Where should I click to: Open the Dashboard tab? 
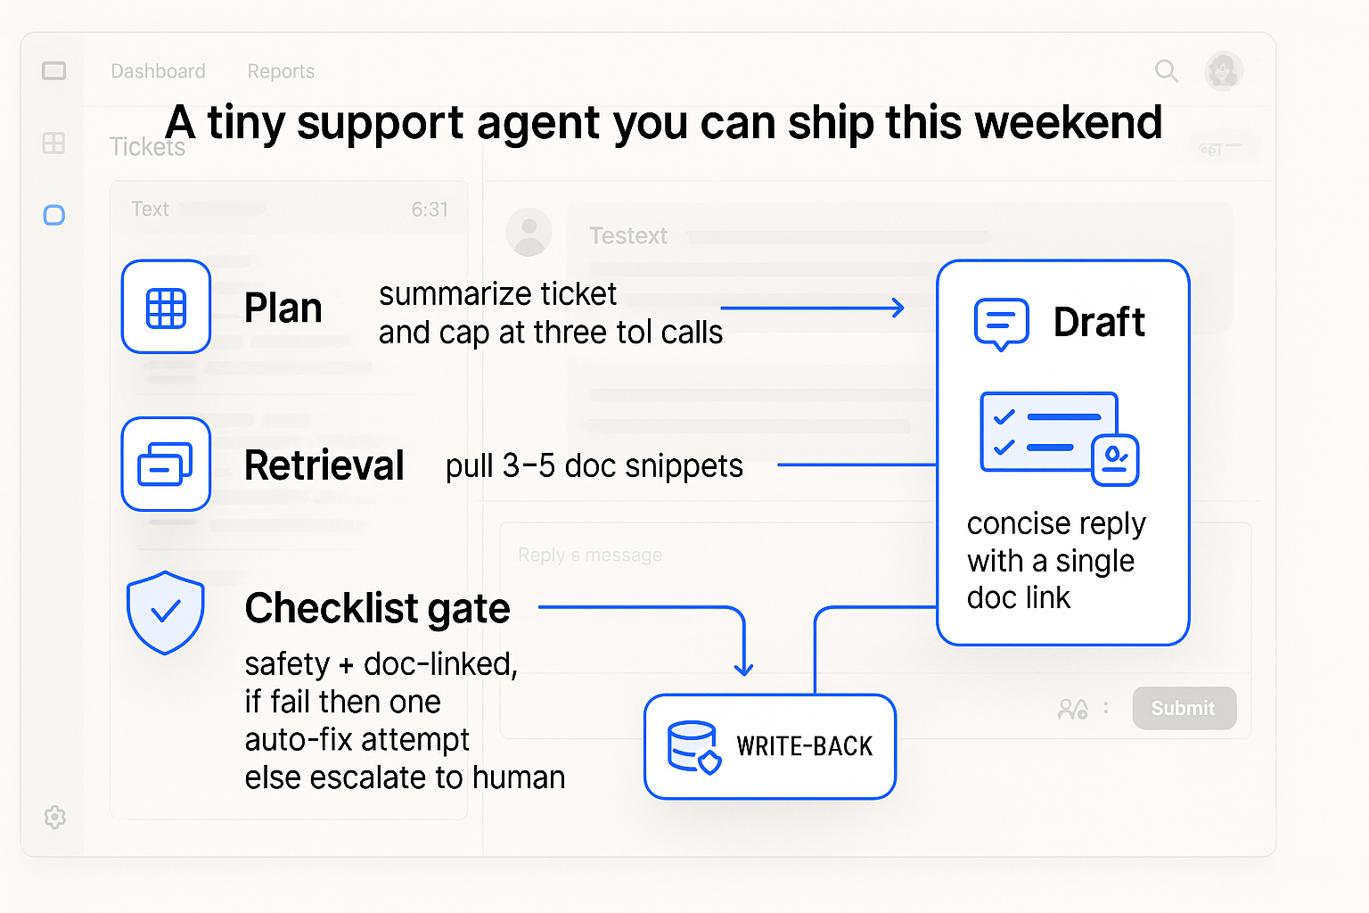click(x=158, y=71)
